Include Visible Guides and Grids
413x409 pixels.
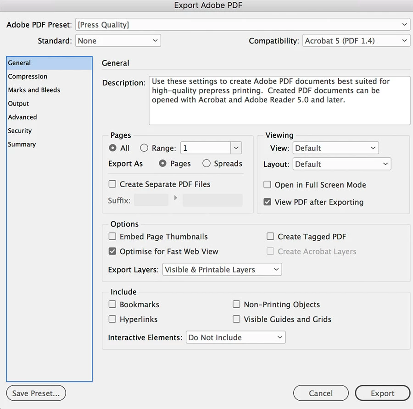236,319
